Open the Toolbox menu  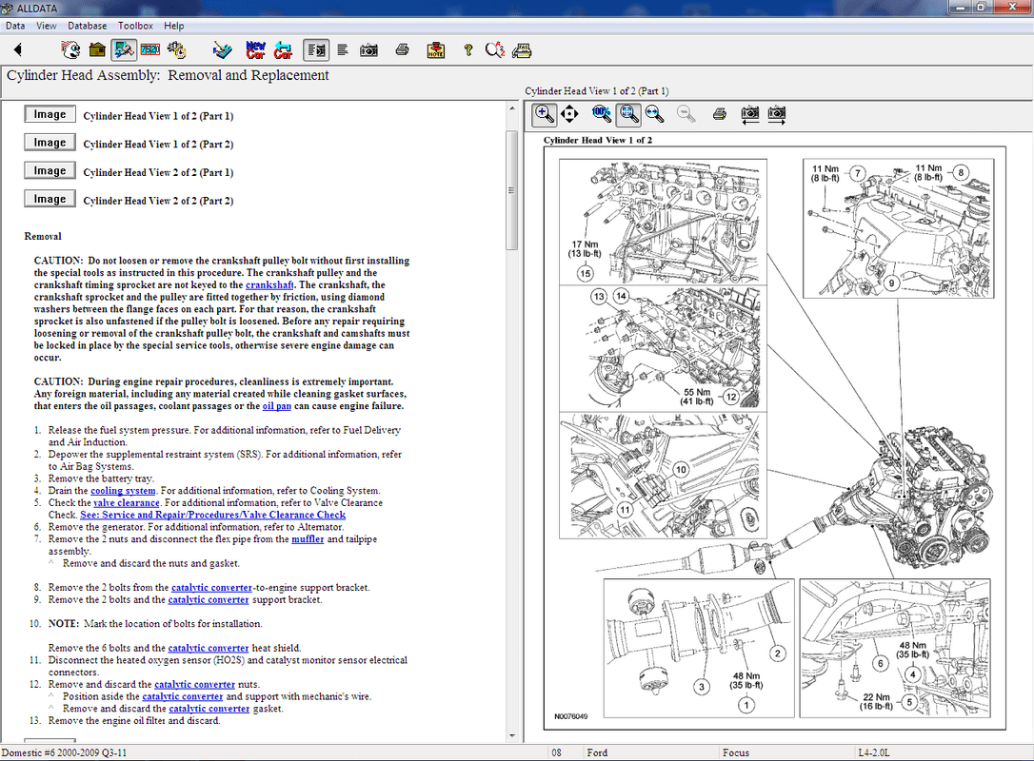pos(135,26)
